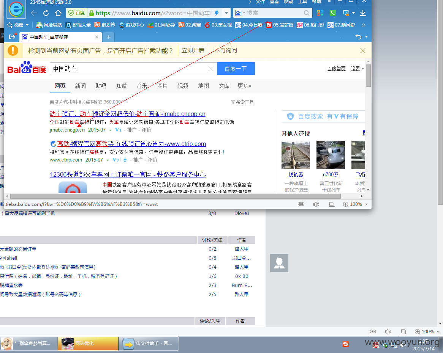Show more bookmarks with the double chevron
The image size is (443, 353).
pos(364,25)
